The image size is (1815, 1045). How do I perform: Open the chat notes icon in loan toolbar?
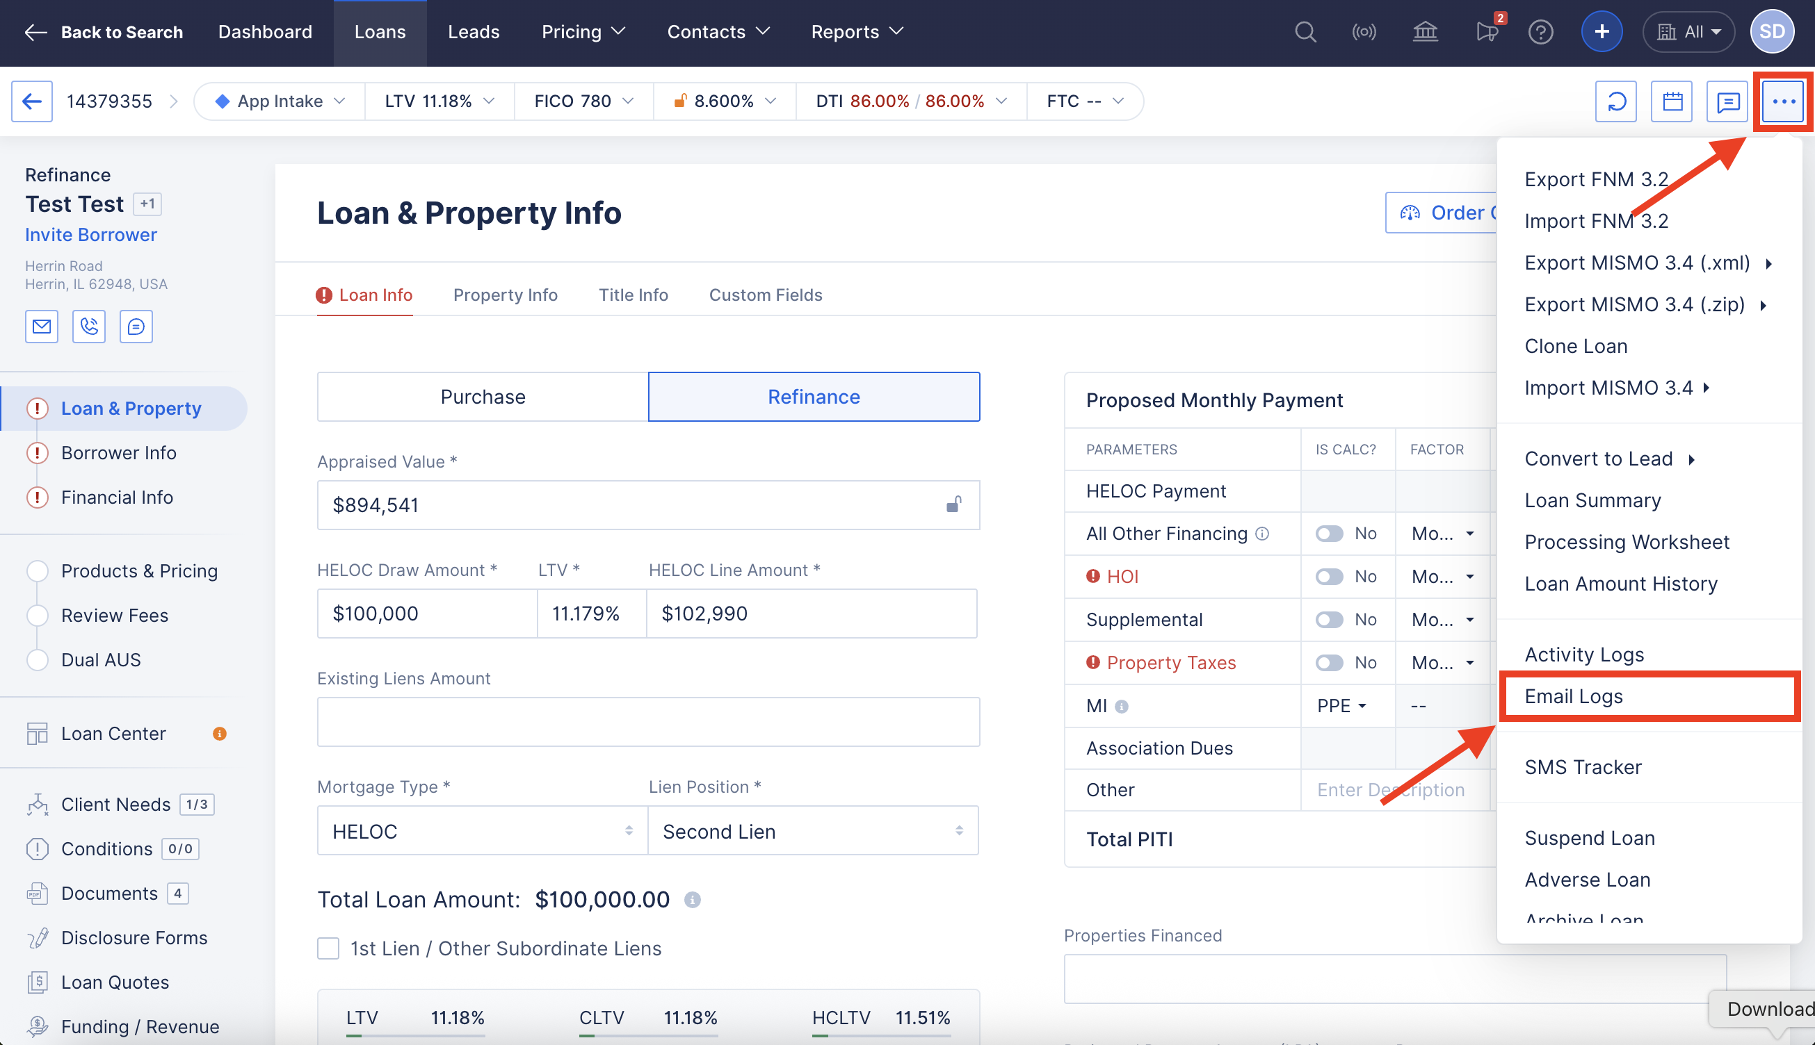pos(1727,101)
